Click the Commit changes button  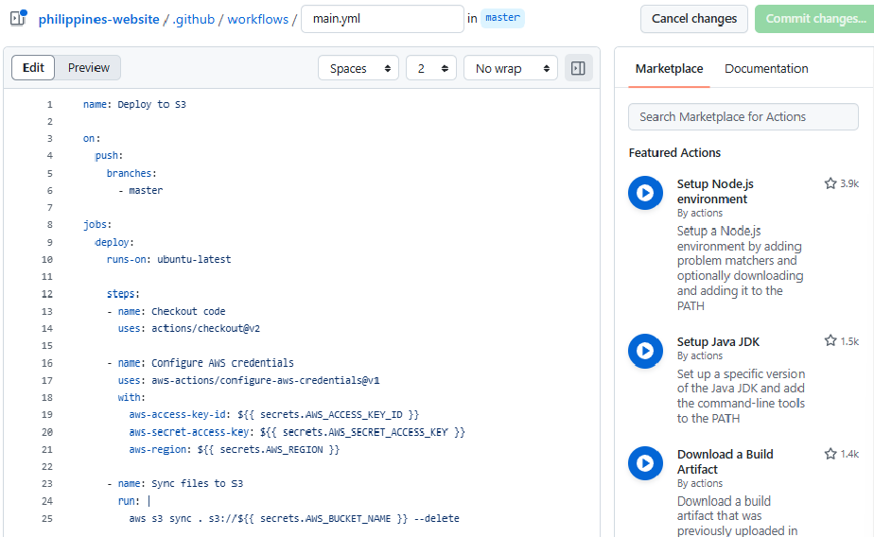click(x=813, y=19)
